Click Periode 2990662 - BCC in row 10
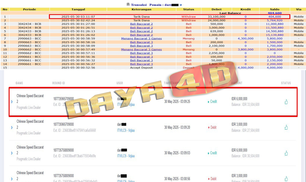 pos(29,49)
